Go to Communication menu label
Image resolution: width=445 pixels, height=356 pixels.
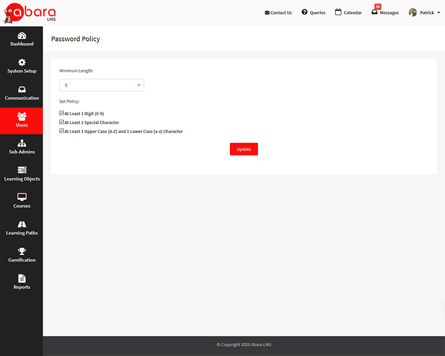[x=22, y=98]
